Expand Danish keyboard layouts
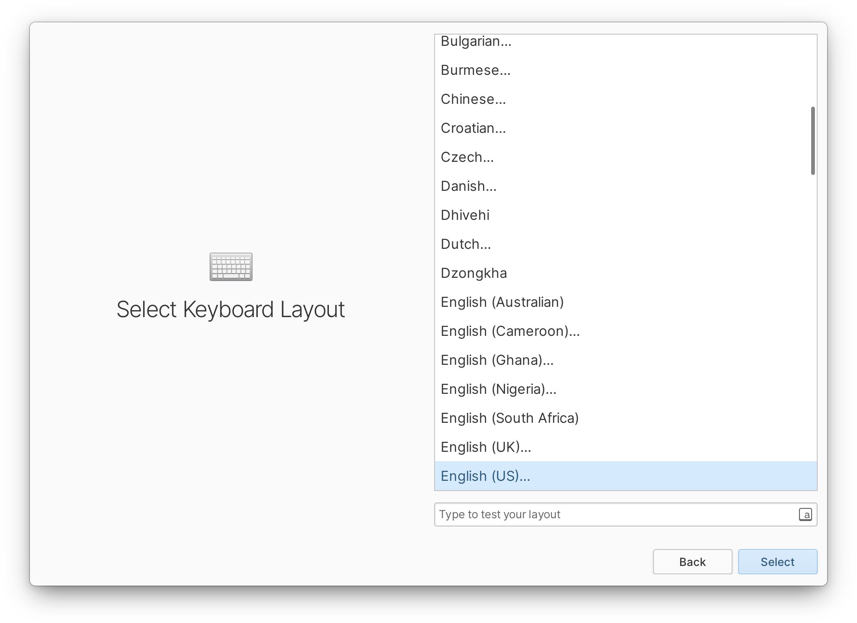The image size is (857, 623). 468,186
